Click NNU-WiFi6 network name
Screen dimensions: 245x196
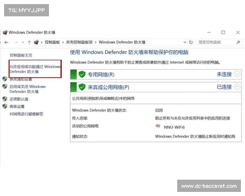tap(174, 127)
